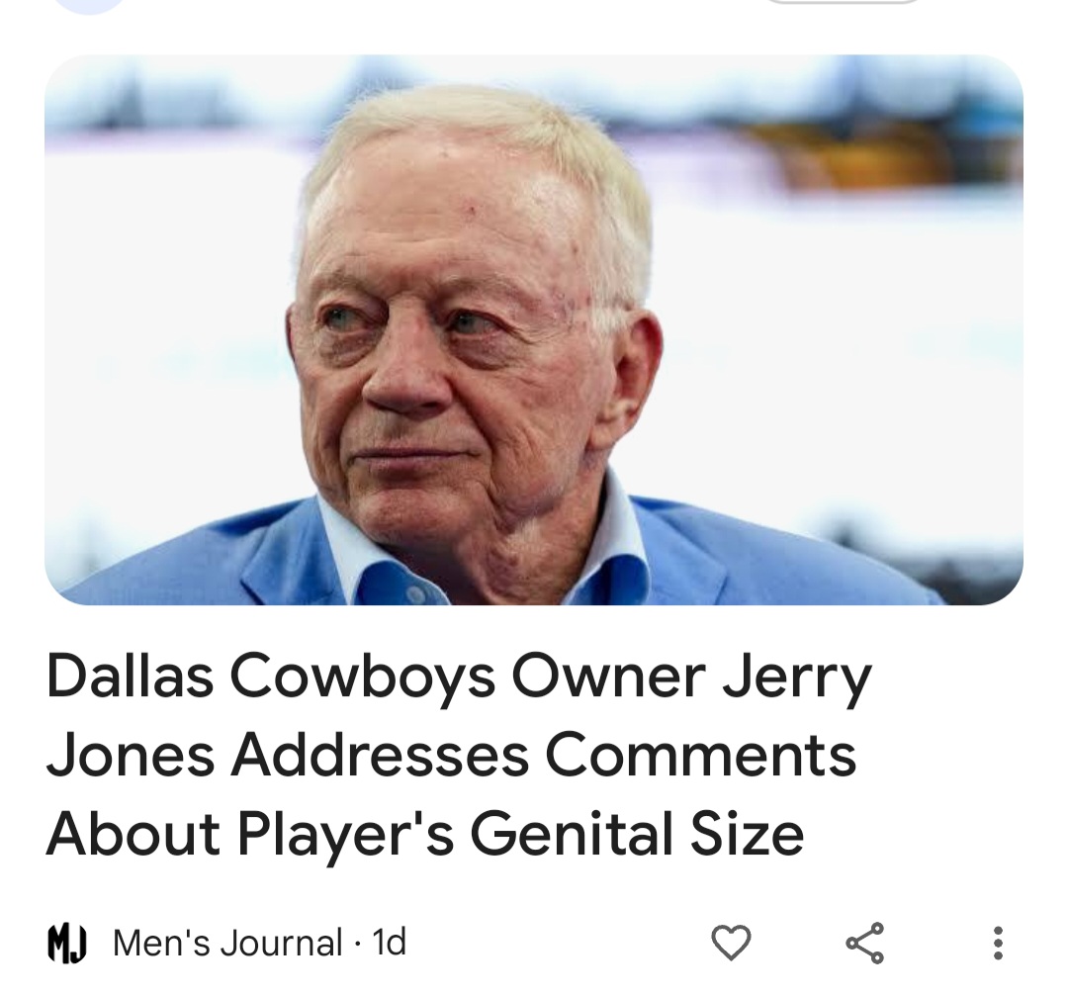Tap the MJ Men's Journal logo
Image resolution: width=1068 pixels, height=996 pixels.
pyautogui.click(x=67, y=944)
